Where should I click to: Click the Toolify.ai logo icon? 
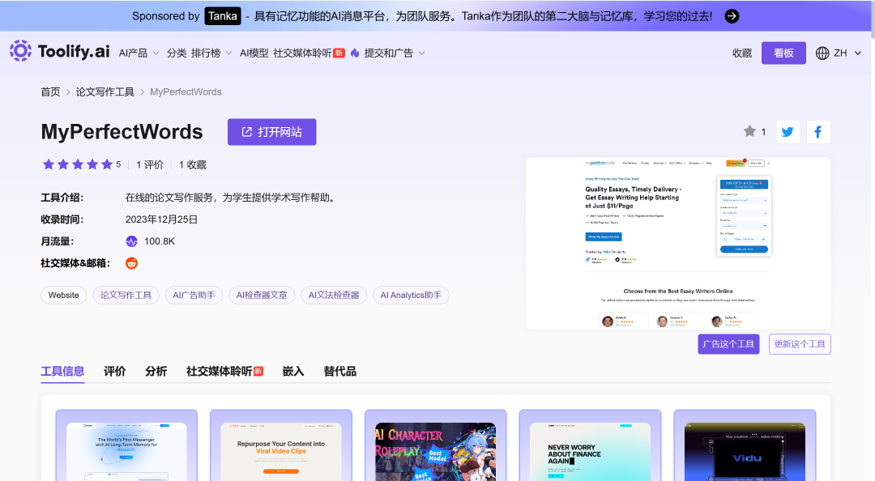click(20, 51)
